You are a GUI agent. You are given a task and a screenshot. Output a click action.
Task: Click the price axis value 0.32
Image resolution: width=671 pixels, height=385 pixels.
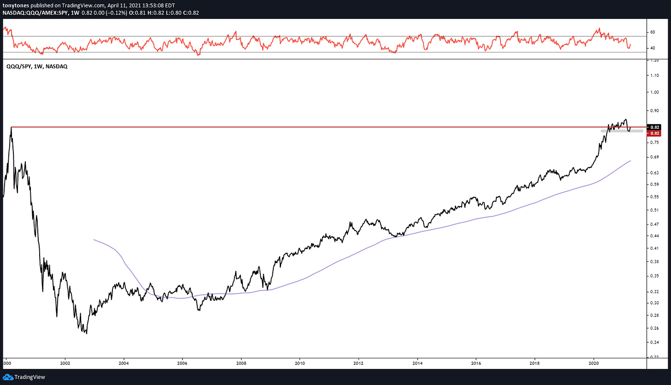coord(654,292)
